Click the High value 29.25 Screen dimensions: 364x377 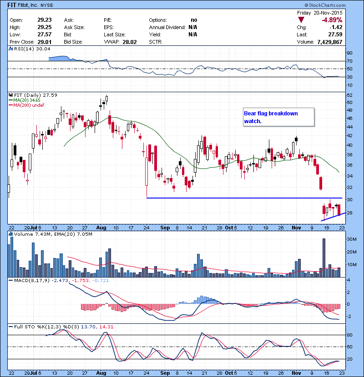pyautogui.click(x=45, y=27)
